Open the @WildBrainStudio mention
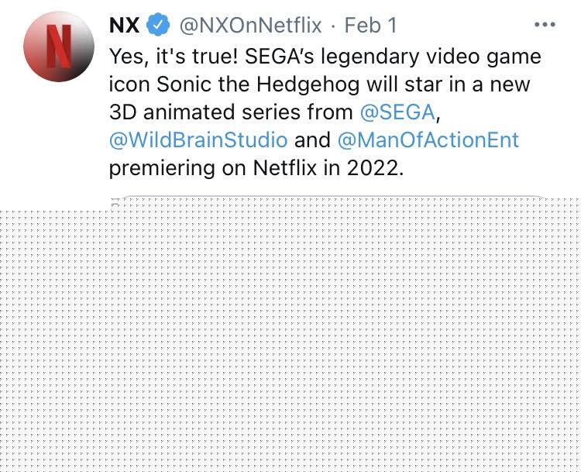Screen dimensions: 581x472 pyautogui.click(x=198, y=140)
